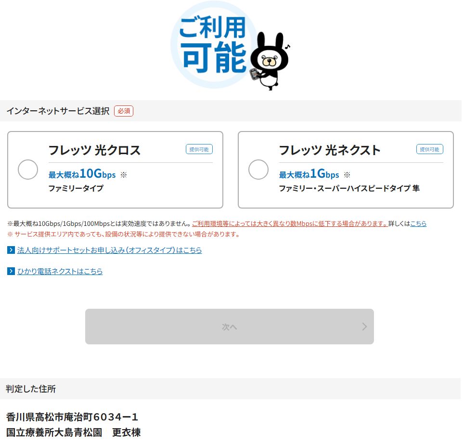The image size is (464, 446).
Task: Open the こちら details link about speeds
Action: point(418,223)
